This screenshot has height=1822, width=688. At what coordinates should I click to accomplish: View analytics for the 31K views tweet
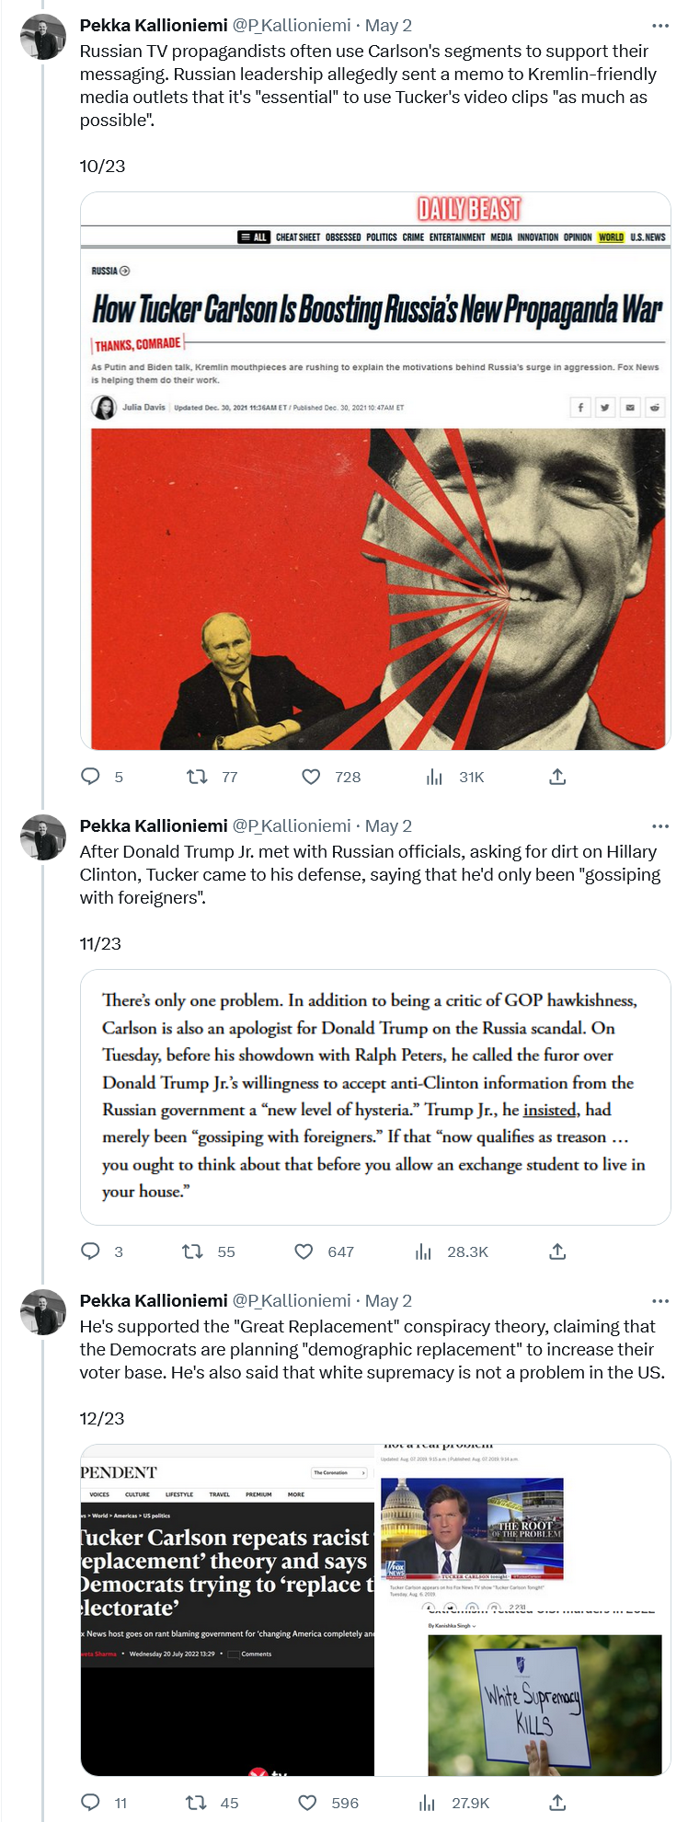(435, 777)
